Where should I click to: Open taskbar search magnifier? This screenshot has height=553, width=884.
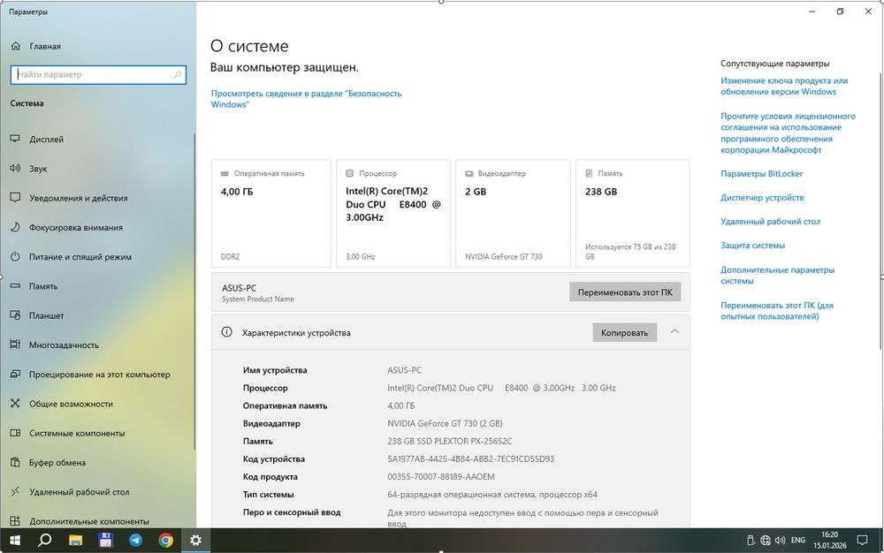pos(44,540)
